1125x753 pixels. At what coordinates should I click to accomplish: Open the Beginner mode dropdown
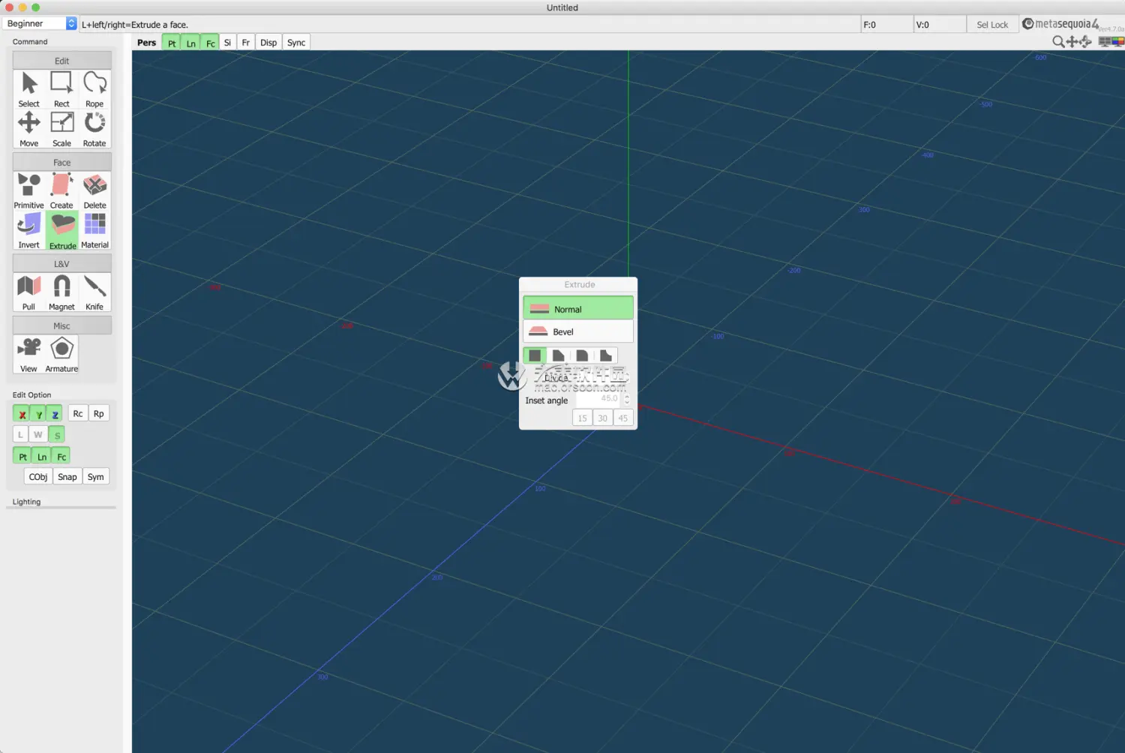tap(40, 23)
